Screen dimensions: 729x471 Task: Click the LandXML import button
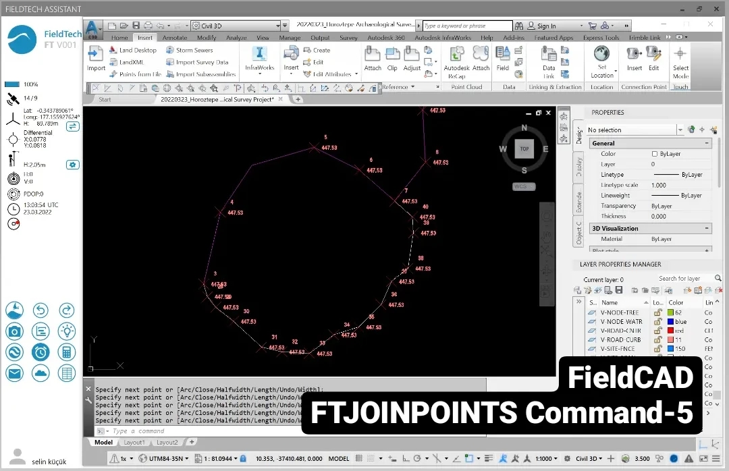[x=126, y=62]
